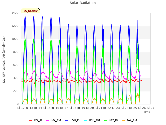Click the green SW_in legend swatch
The image size is (166, 125).
coord(106,120)
